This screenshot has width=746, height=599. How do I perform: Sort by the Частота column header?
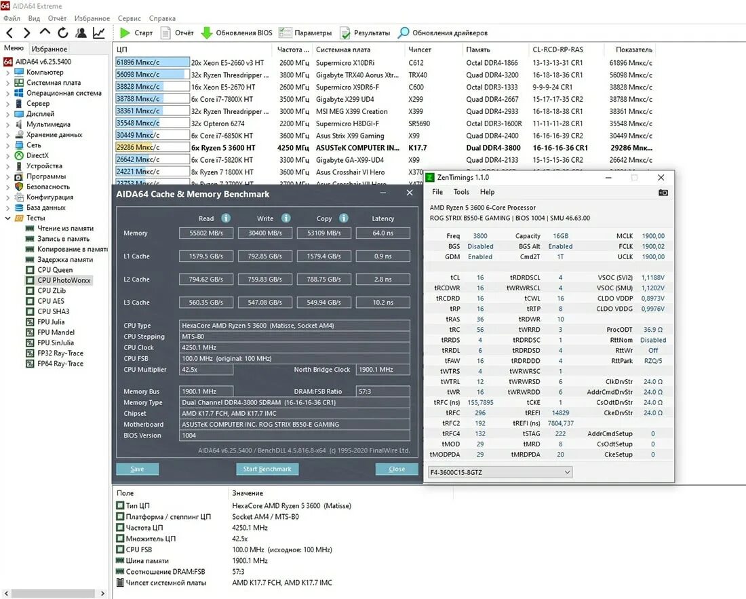pyautogui.click(x=292, y=50)
